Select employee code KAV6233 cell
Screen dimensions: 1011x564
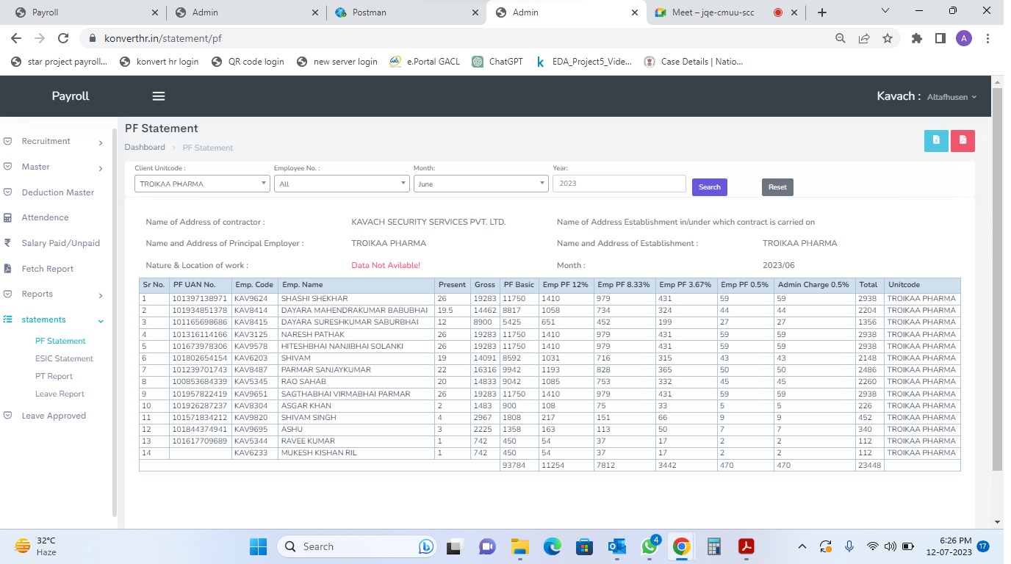point(254,453)
